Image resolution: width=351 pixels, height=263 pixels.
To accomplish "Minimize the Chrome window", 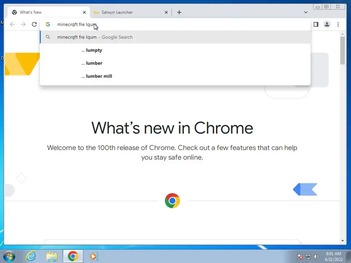I will pyautogui.click(x=318, y=7).
